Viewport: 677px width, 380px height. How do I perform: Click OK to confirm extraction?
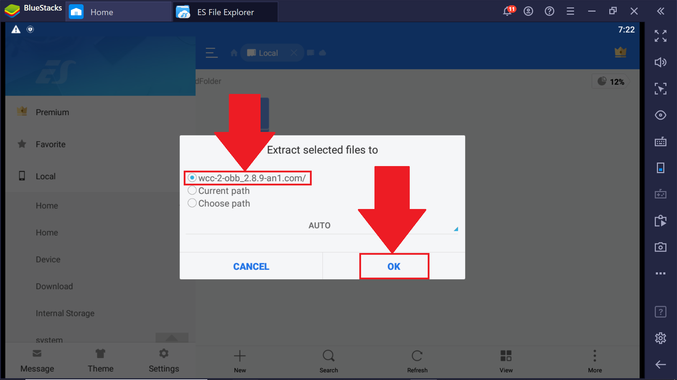(394, 266)
